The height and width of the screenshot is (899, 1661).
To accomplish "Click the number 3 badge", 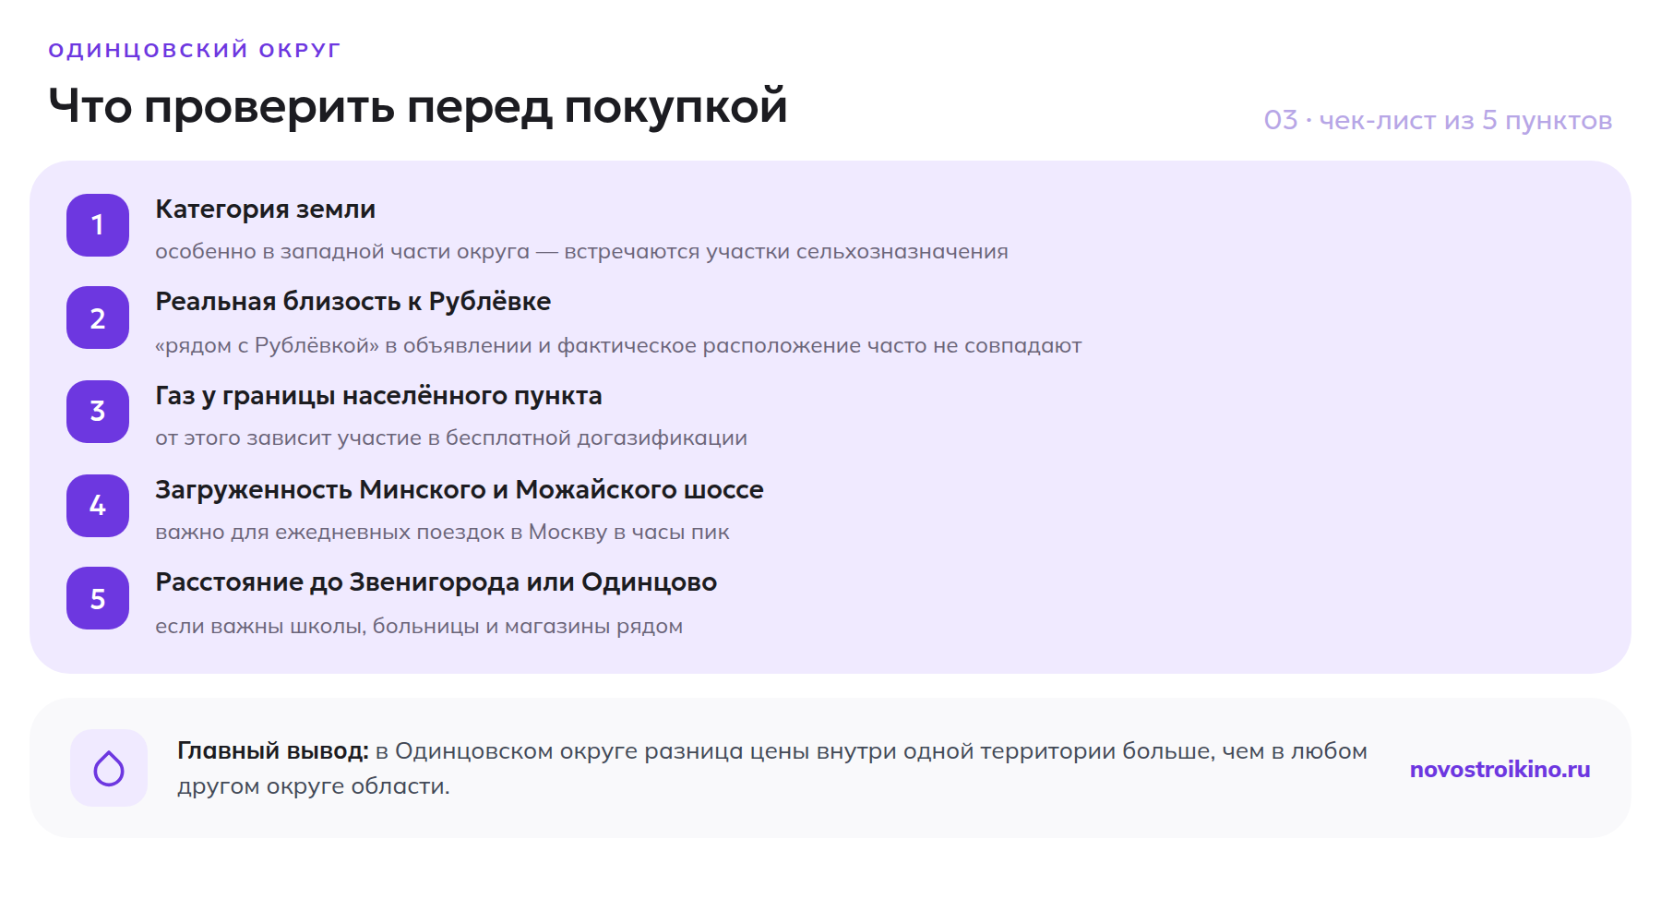I will pyautogui.click(x=98, y=412).
